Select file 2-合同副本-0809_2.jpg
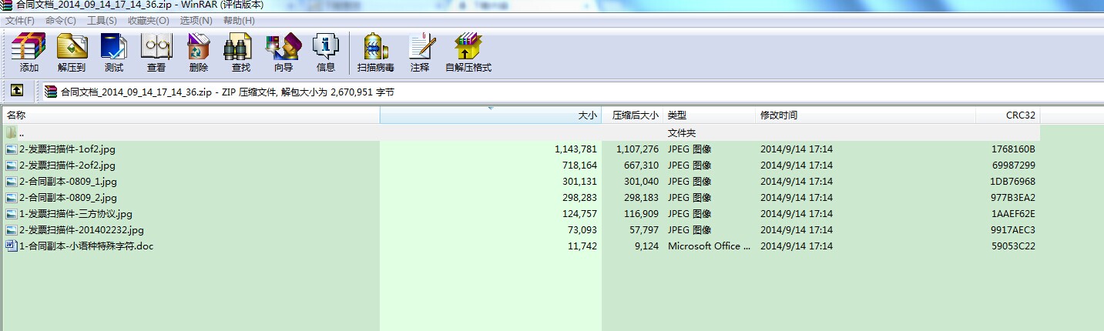This screenshot has height=331, width=1104. pos(68,198)
